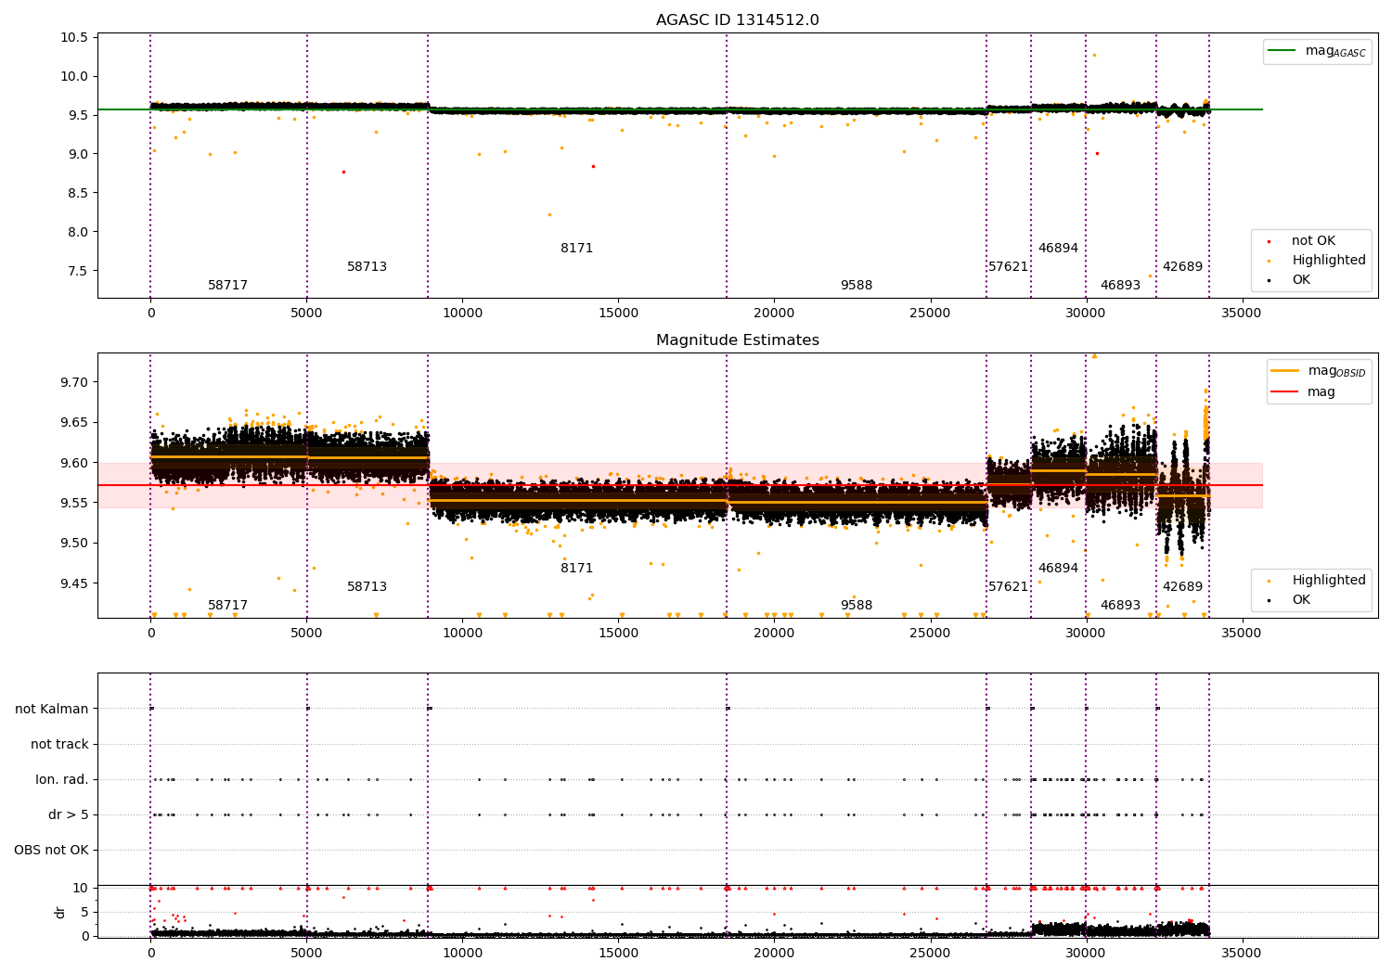
Task: Click the rotated "dr" y-axis label
Action: coord(60,912)
